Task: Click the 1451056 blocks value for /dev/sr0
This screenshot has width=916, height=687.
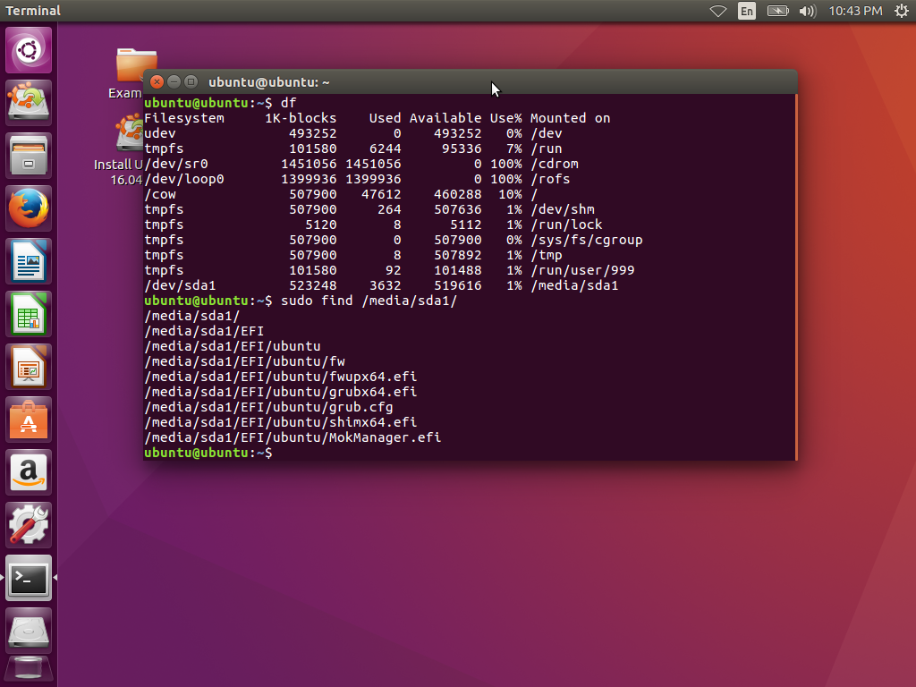Action: 309,165
